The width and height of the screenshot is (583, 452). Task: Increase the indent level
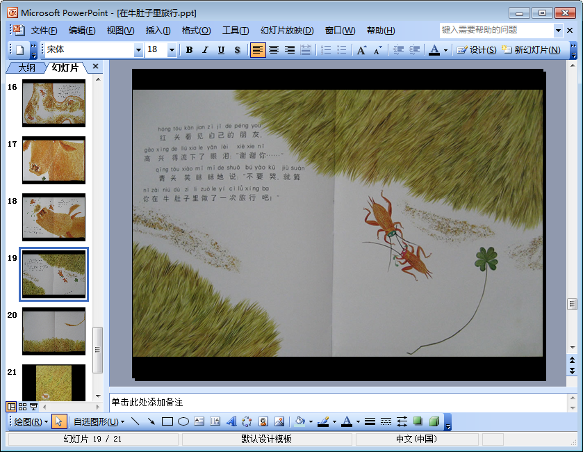[414, 50]
